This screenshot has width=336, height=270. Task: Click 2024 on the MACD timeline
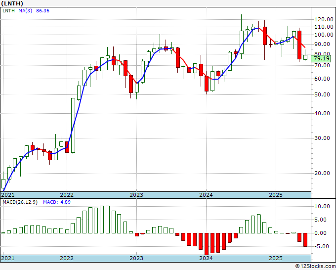206,258
